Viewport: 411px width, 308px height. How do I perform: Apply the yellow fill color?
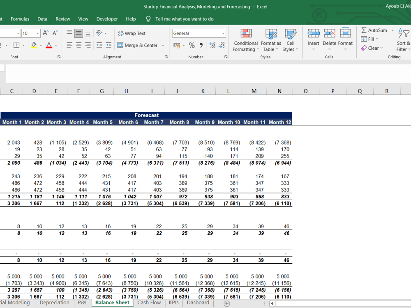(34, 45)
